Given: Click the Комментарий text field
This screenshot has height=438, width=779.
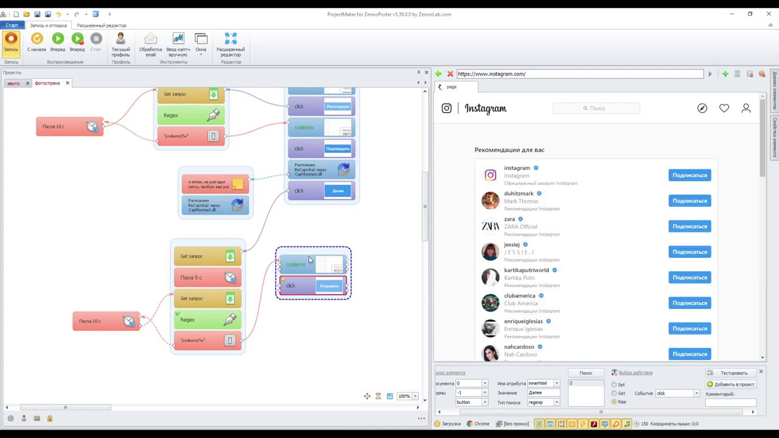Looking at the screenshot, I should click(x=730, y=402).
